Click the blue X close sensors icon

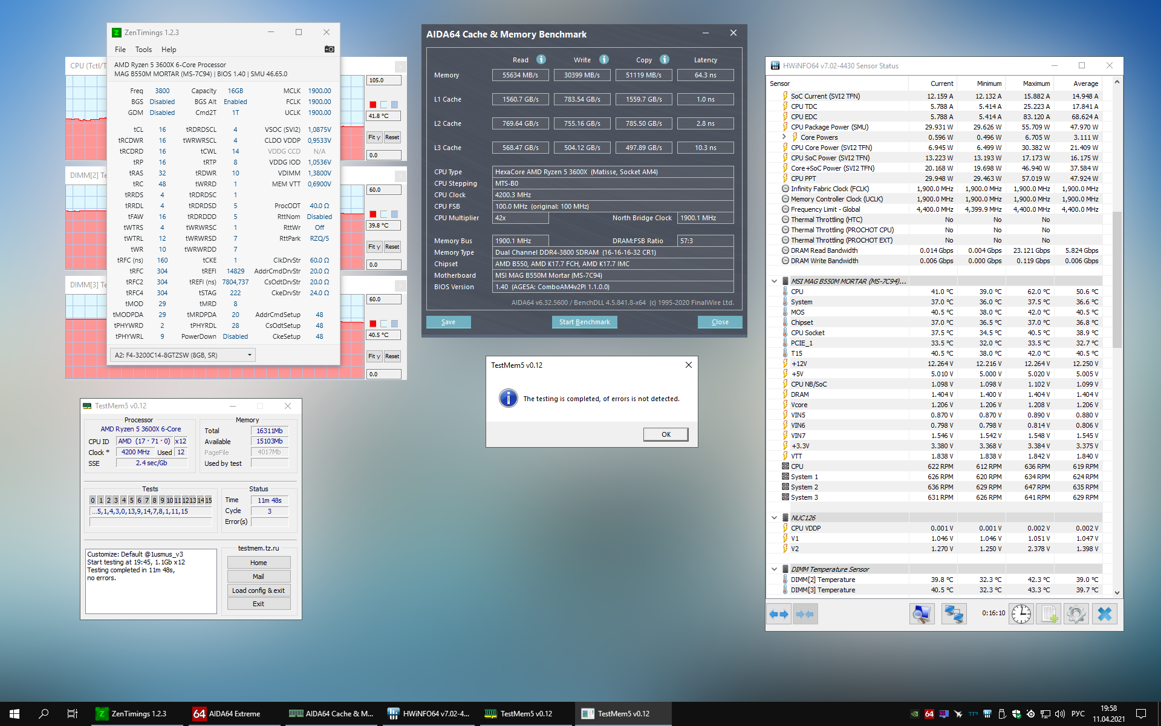pos(1104,614)
